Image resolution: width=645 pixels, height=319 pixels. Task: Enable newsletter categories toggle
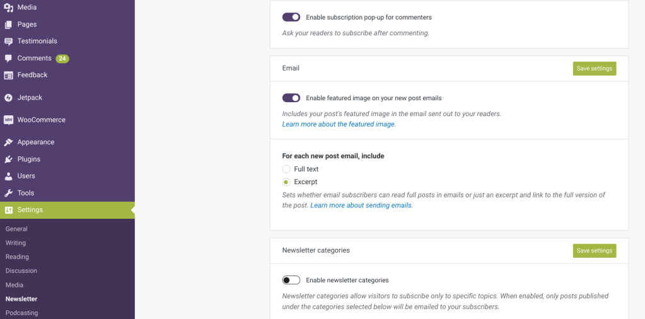(291, 280)
